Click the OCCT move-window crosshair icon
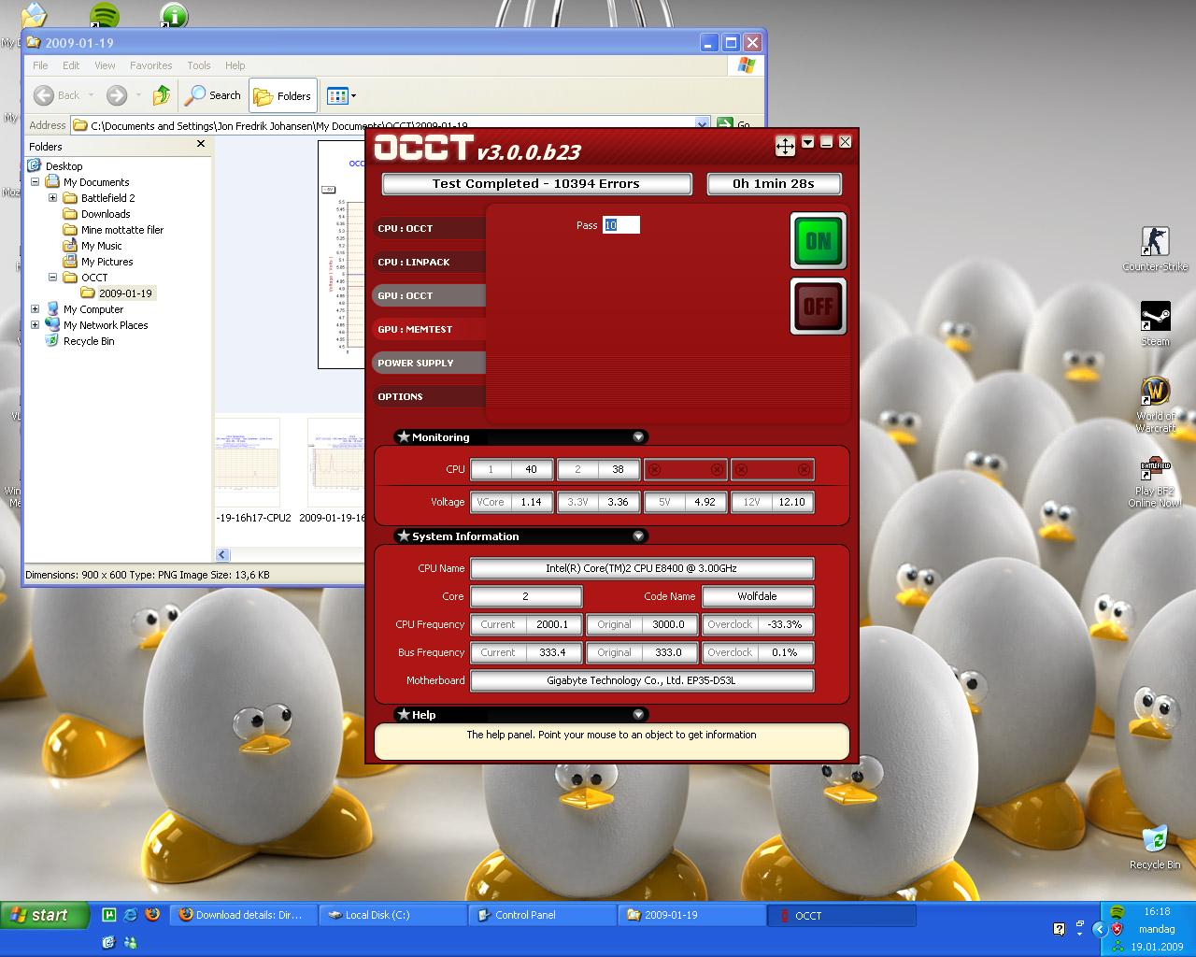This screenshot has width=1196, height=957. pos(785,145)
